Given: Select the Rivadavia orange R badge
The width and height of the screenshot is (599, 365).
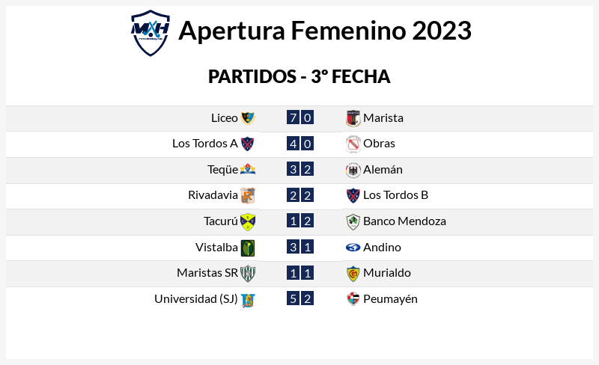Looking at the screenshot, I should 248,195.
